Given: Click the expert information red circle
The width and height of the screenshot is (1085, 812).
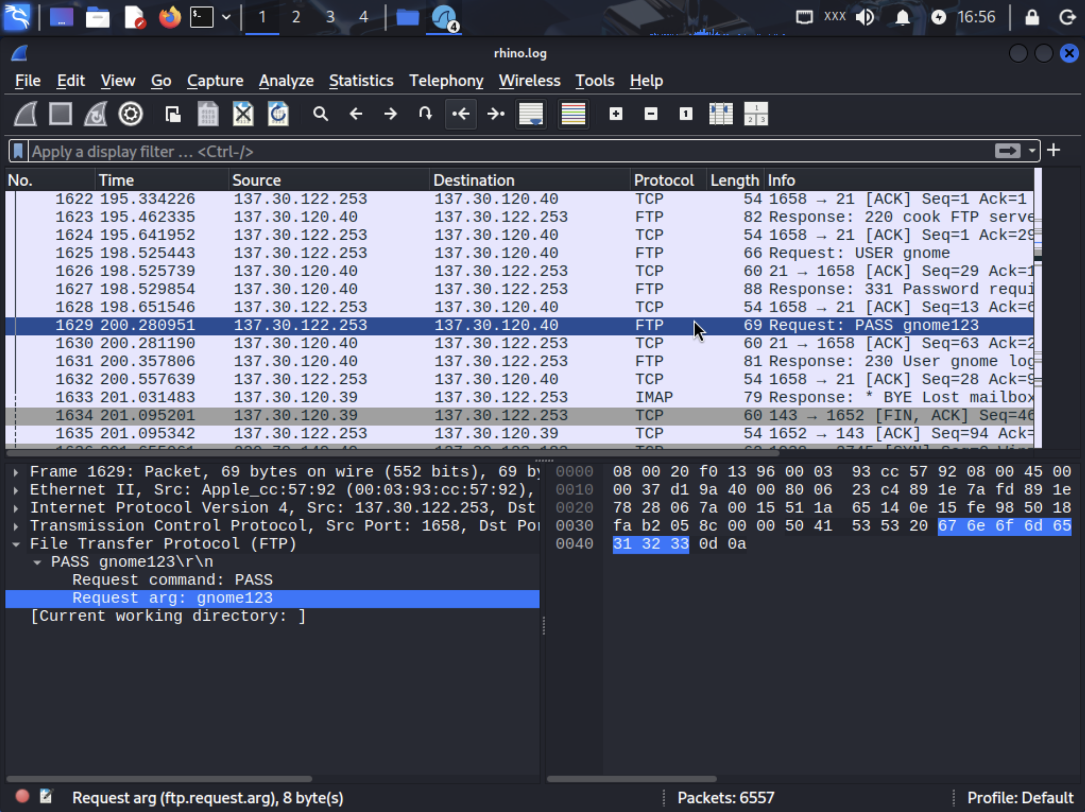Looking at the screenshot, I should point(22,796).
